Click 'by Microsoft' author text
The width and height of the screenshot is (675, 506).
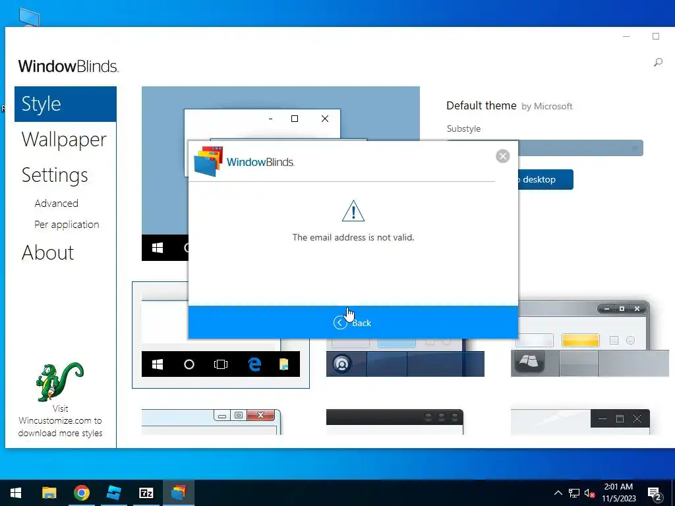pos(546,106)
